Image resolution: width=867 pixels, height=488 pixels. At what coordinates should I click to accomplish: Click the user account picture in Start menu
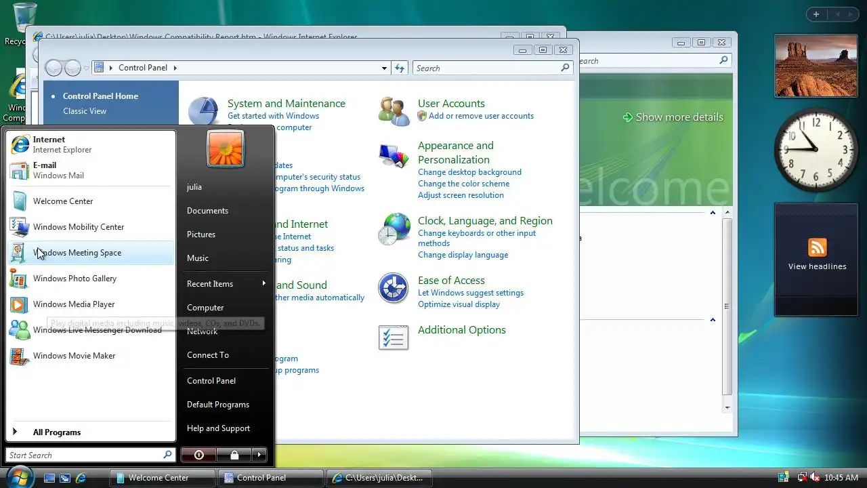pos(226,148)
